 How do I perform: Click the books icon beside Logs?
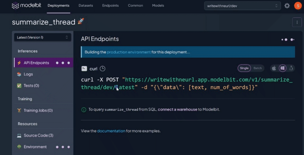click(x=19, y=74)
